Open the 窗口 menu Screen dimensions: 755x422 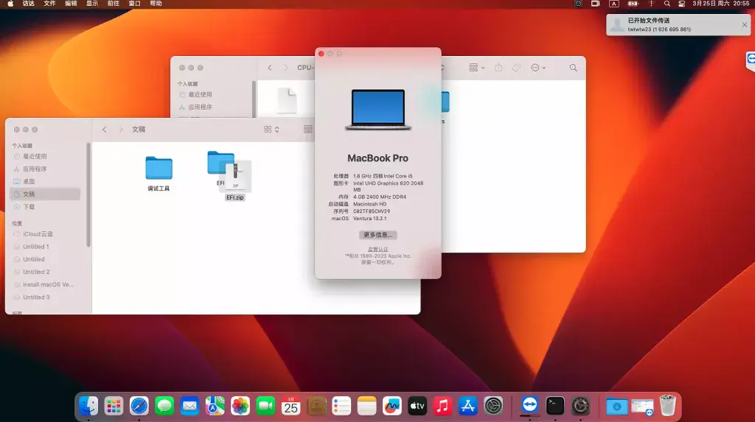coord(134,4)
